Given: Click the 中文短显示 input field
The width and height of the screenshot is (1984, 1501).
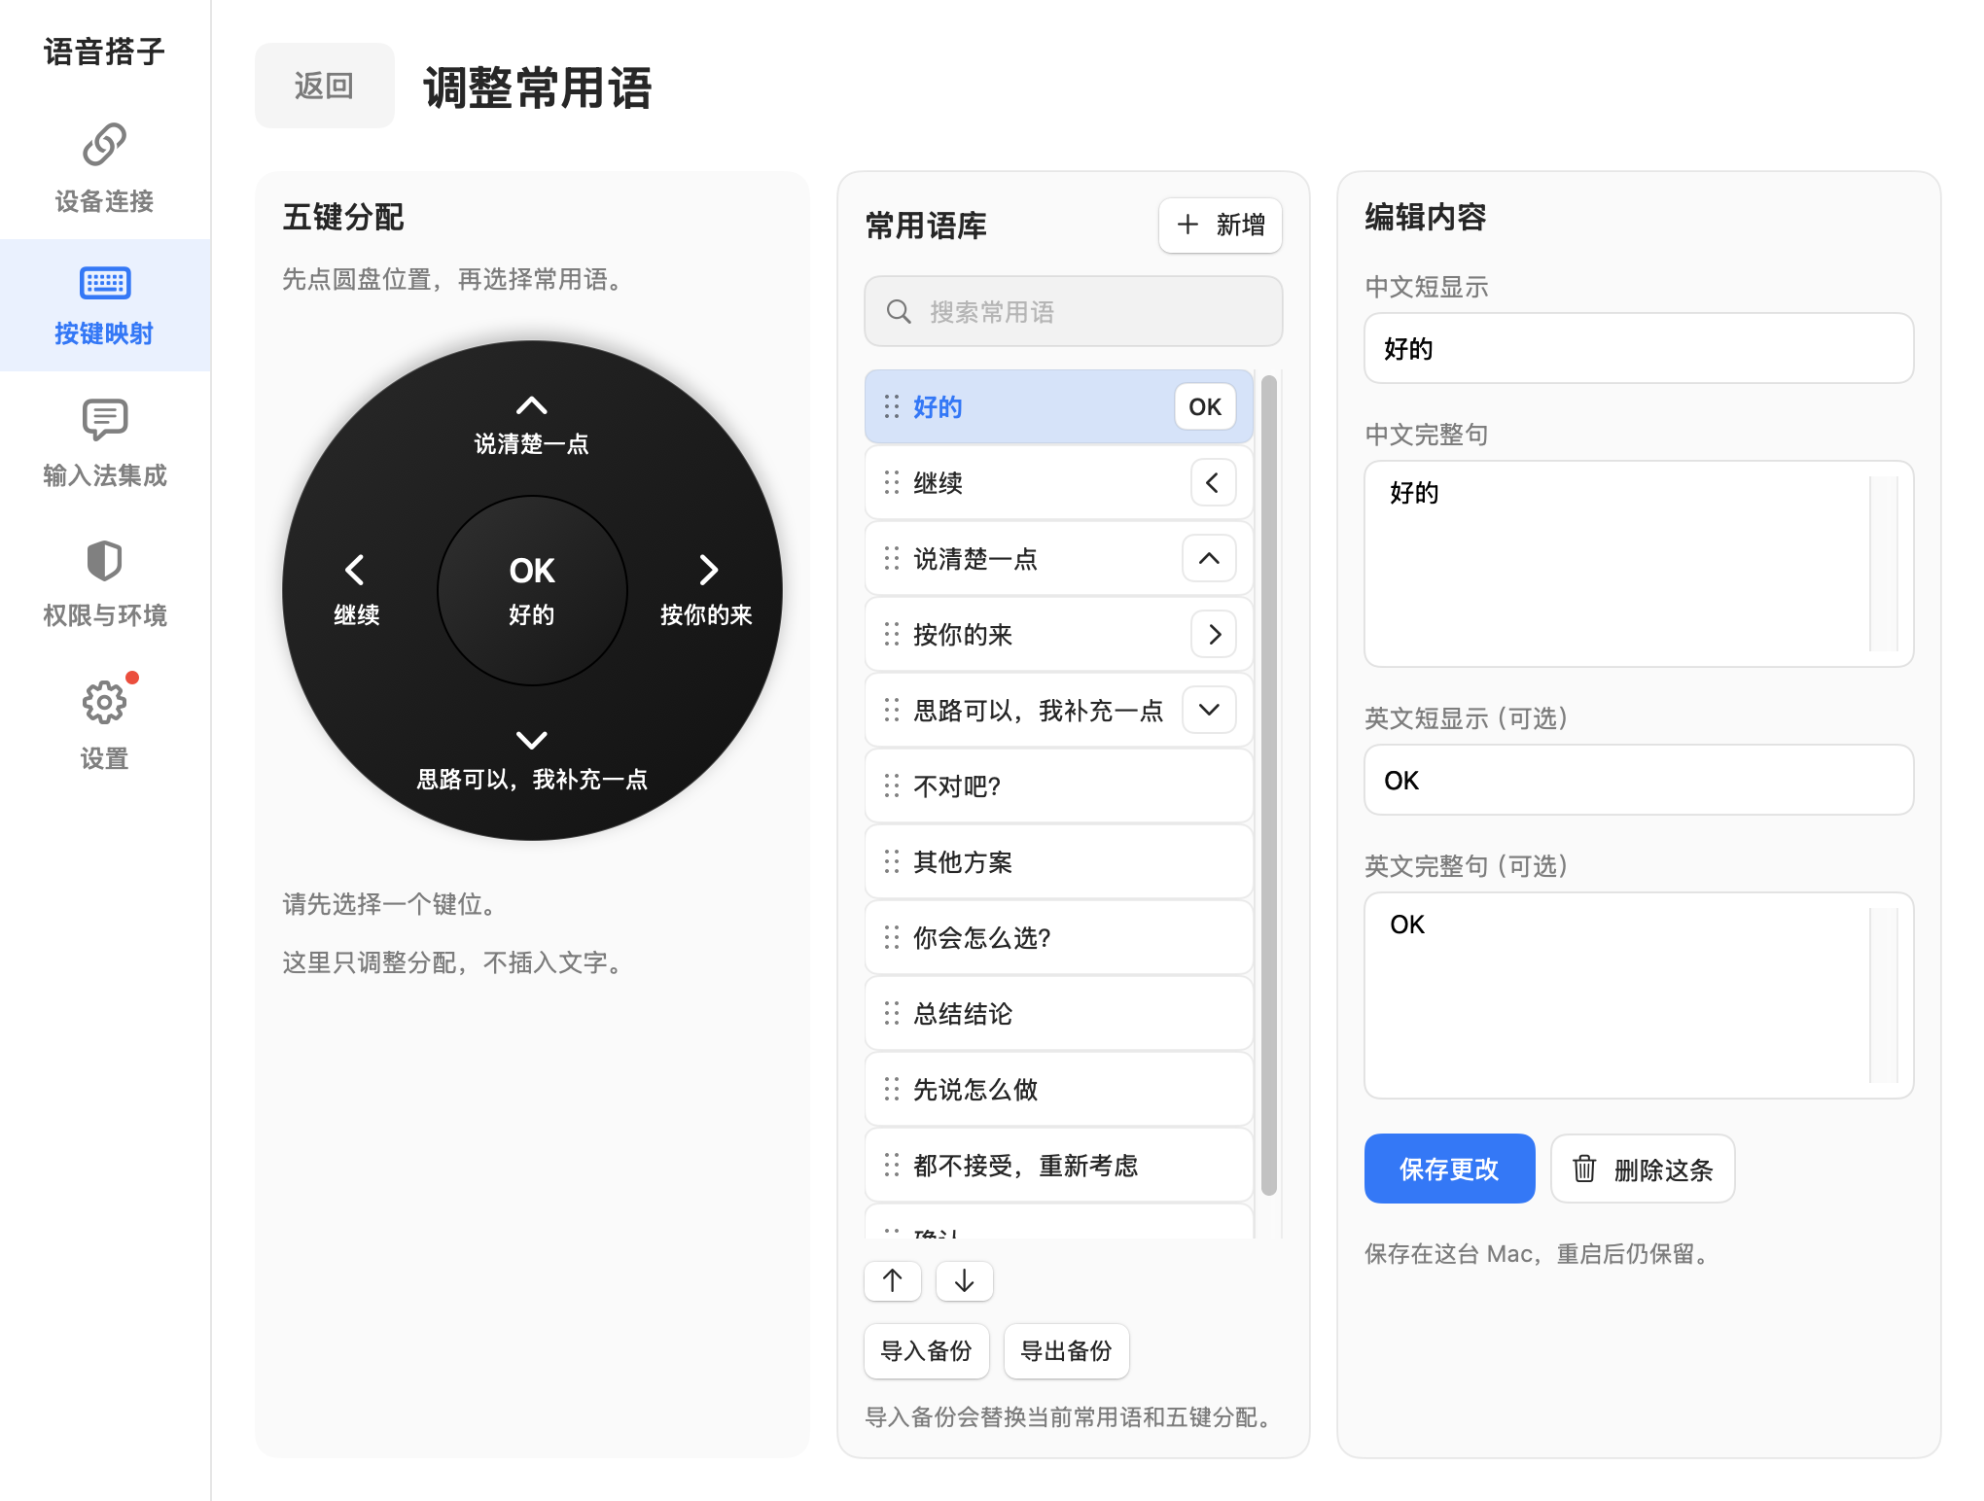Looking at the screenshot, I should click(1639, 348).
